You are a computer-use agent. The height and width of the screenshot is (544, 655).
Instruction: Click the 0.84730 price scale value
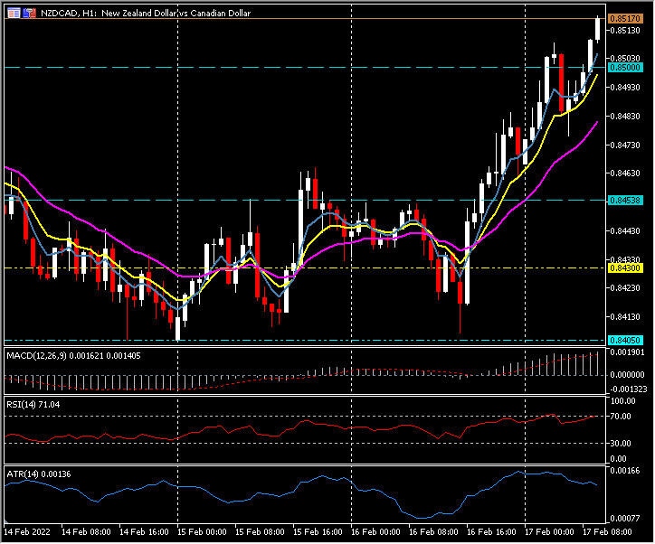coord(625,145)
